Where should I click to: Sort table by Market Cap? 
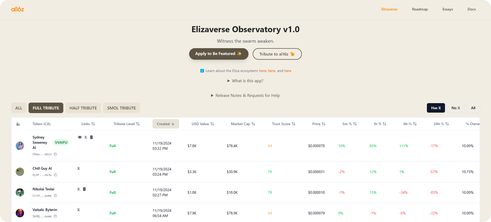click(x=243, y=124)
